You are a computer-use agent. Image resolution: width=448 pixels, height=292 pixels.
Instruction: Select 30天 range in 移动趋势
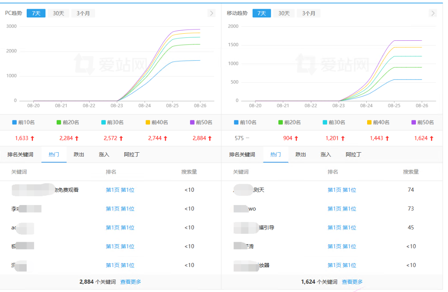[284, 13]
